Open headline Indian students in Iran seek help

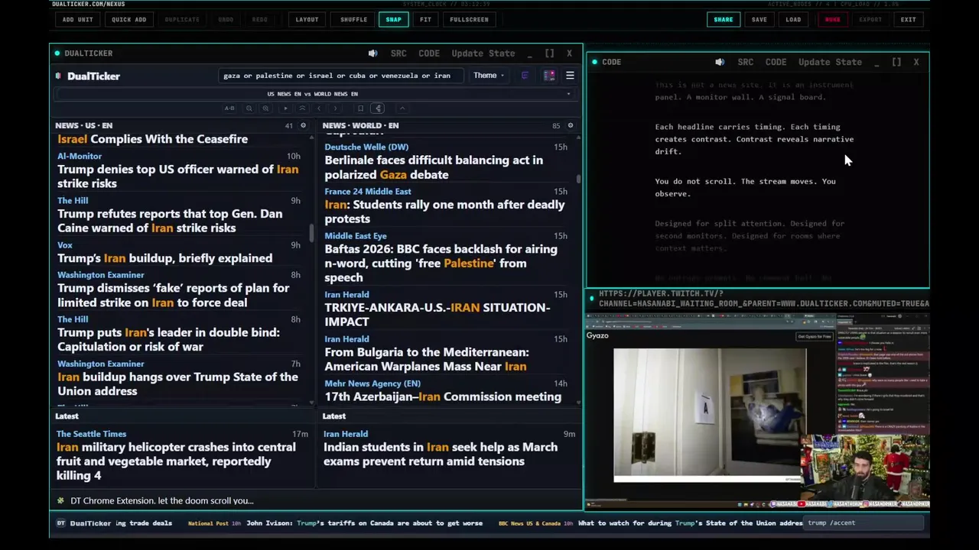tap(441, 454)
